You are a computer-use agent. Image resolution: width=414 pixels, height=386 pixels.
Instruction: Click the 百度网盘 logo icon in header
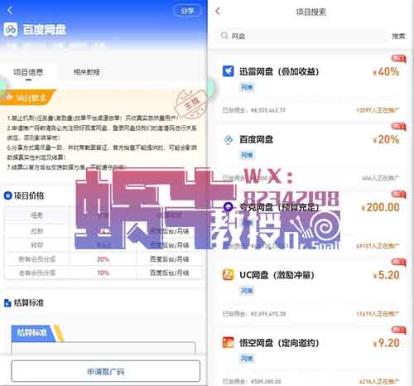[x=11, y=29]
